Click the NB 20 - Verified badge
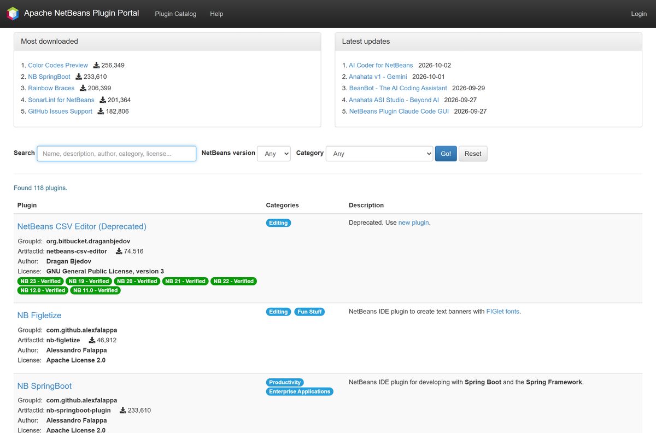656x433 pixels. pos(137,282)
